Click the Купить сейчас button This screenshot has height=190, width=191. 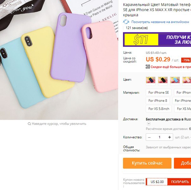(x=147, y=163)
